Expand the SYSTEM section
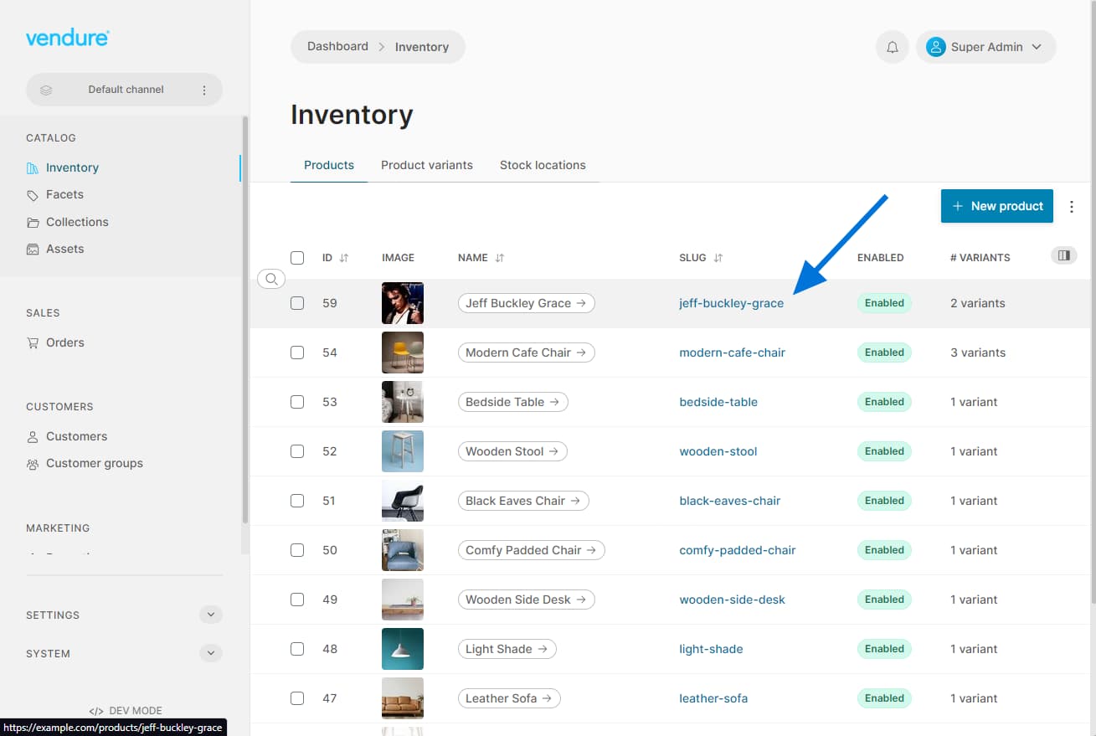The image size is (1096, 736). pyautogui.click(x=210, y=653)
